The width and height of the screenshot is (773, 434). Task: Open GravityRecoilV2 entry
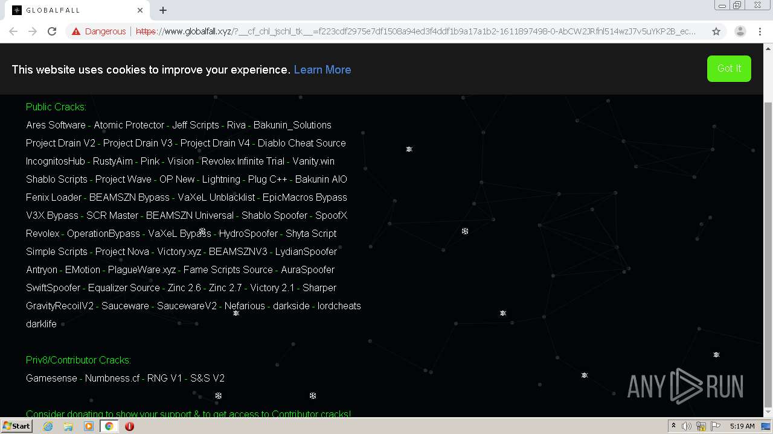[60, 306]
